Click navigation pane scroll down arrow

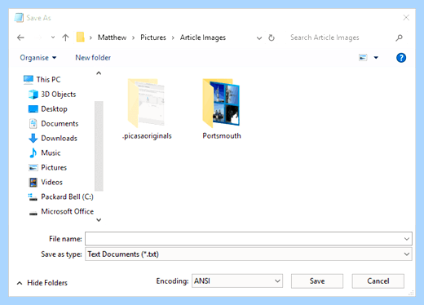[x=99, y=219]
